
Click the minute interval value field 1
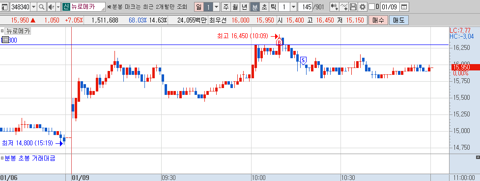click(x=284, y=6)
